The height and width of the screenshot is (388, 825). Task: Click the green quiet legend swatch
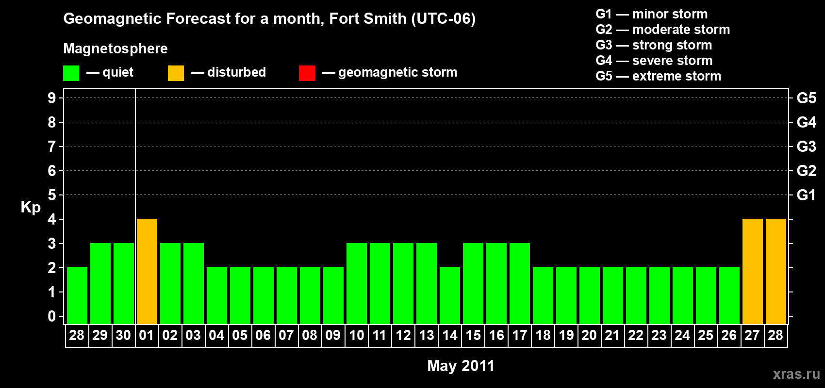coord(71,73)
